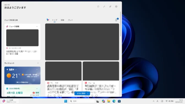Click the feed vertical scrollbar
The image size is (185, 104).
click(x=121, y=24)
